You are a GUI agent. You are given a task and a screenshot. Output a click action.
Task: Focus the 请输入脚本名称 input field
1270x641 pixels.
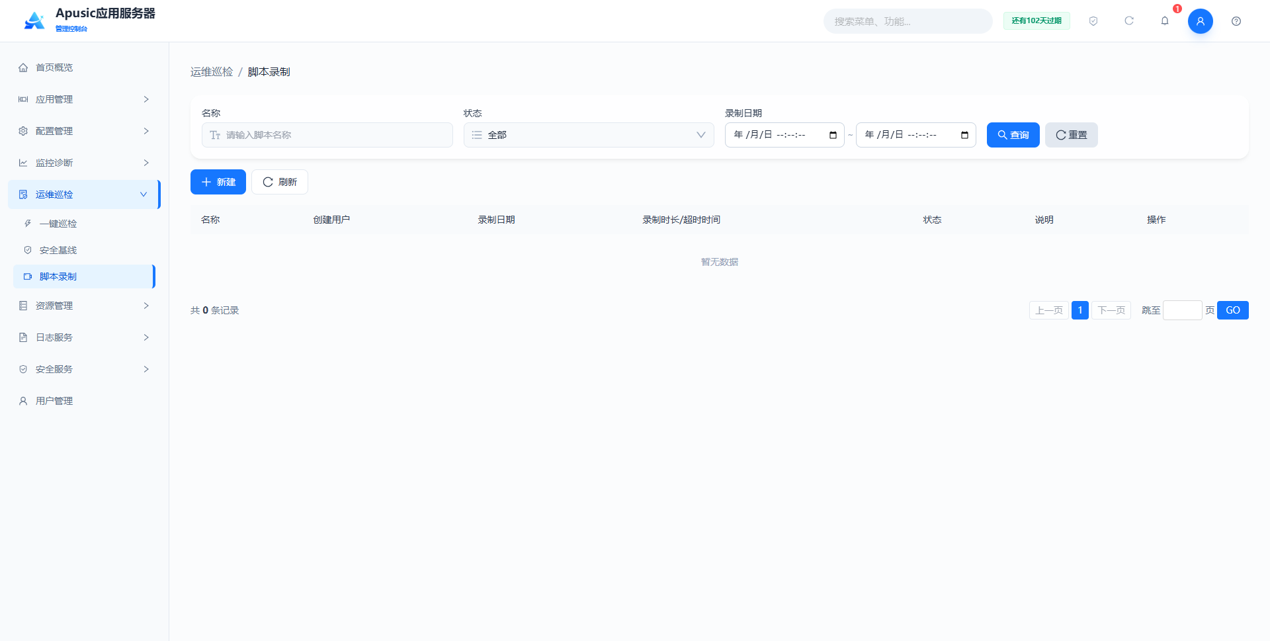327,135
